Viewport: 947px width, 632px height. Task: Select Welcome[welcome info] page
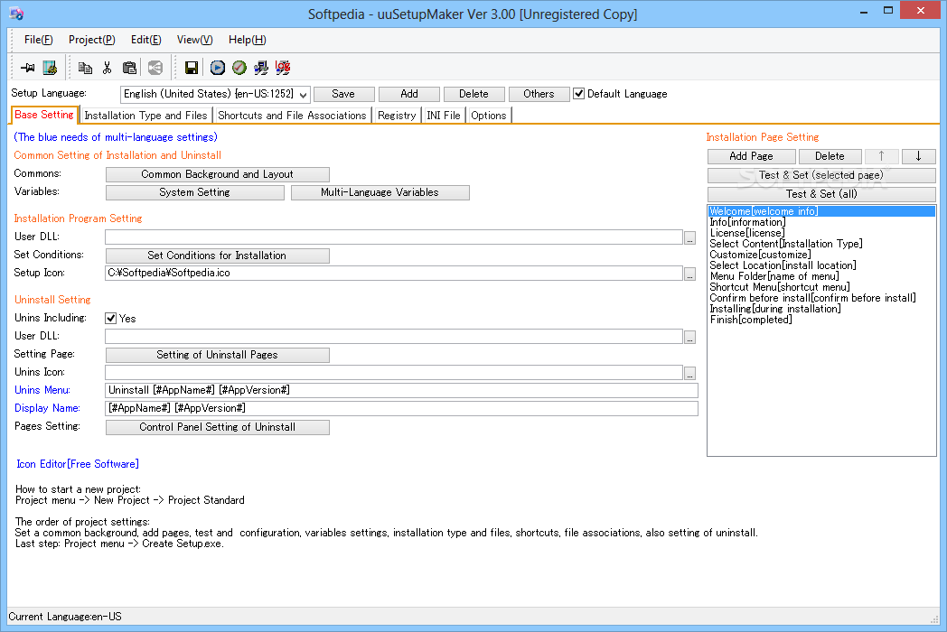click(x=821, y=211)
